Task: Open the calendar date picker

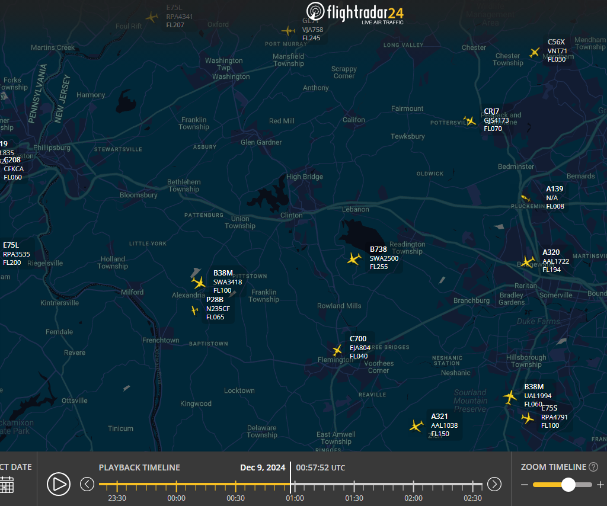Action: 7,484
